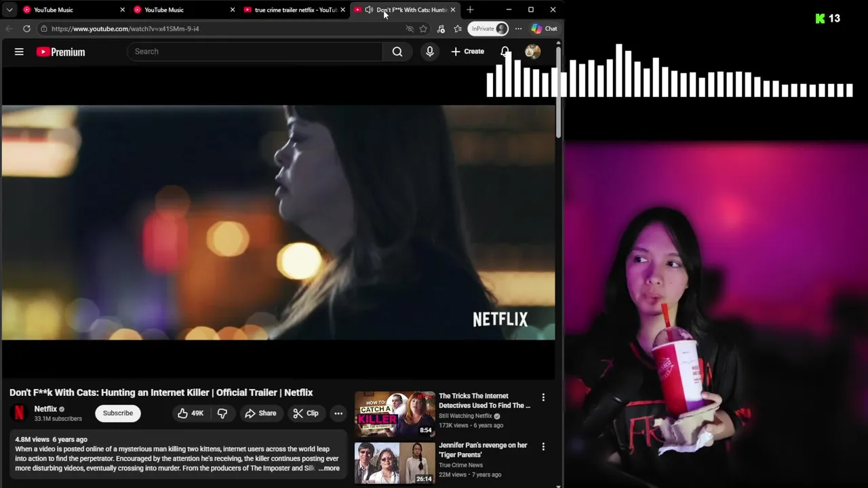
Task: Click the video title heading text
Action: coord(161,392)
